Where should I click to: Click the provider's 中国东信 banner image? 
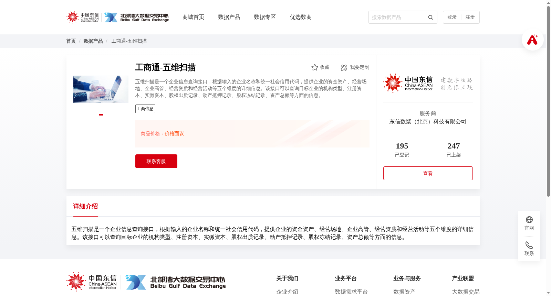pyautogui.click(x=428, y=83)
